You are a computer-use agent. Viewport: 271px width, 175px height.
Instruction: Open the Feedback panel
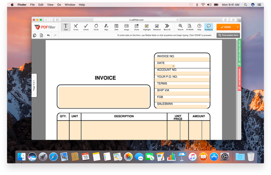[x=208, y=27]
